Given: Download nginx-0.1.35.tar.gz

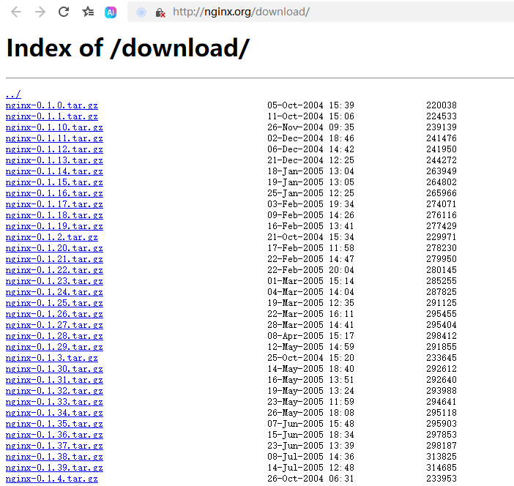Looking at the screenshot, I should [54, 424].
